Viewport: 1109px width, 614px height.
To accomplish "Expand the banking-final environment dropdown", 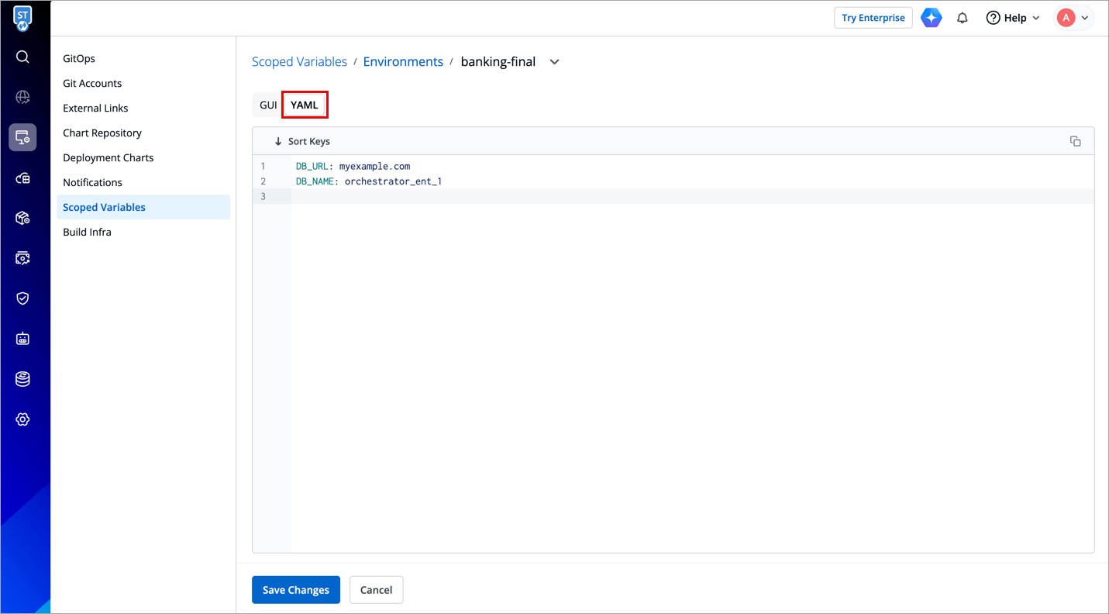I will pos(554,62).
